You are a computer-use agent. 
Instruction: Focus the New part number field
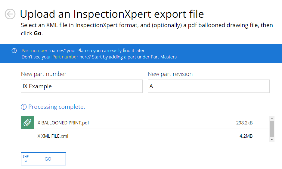pyautogui.click(x=82, y=86)
